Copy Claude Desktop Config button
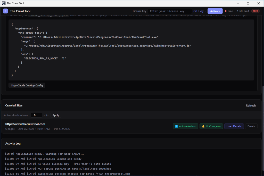264x176 pixels. (27, 85)
